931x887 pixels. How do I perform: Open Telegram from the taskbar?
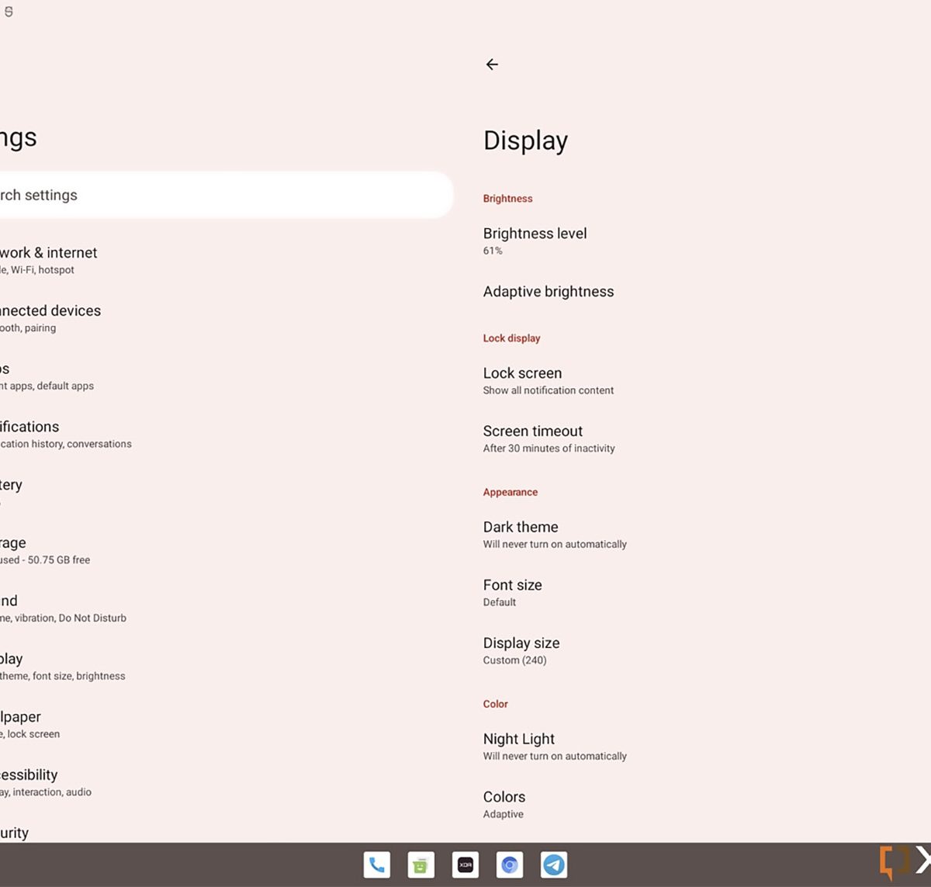[x=554, y=864]
